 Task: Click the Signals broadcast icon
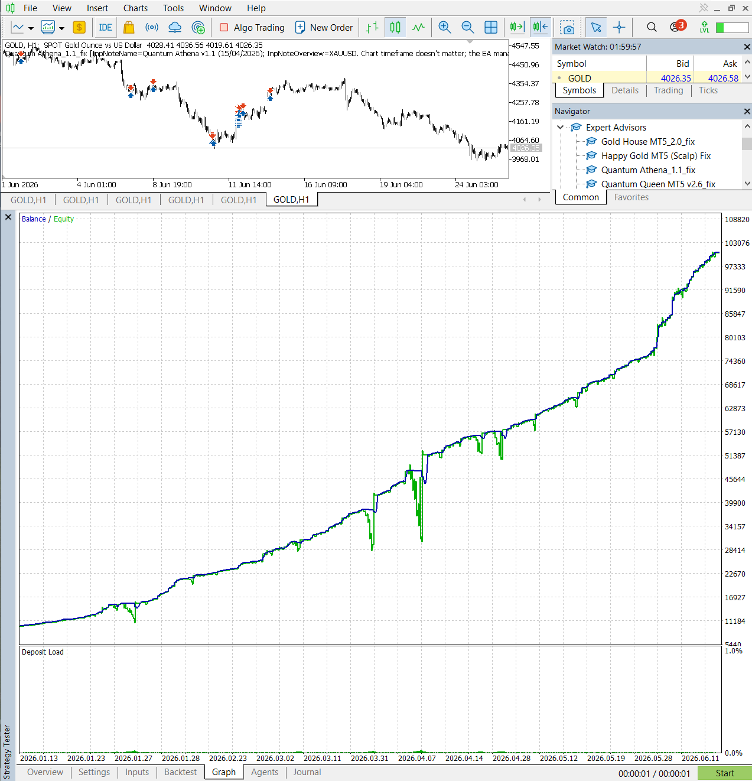[152, 27]
